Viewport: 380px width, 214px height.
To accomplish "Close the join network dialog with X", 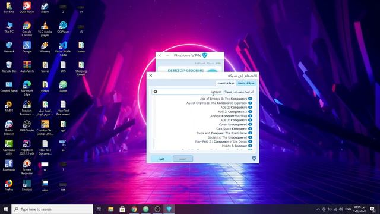I will (x=151, y=75).
